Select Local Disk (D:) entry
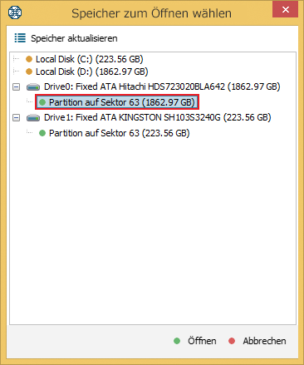Image resolution: width=304 pixels, height=365 pixels. [x=92, y=72]
